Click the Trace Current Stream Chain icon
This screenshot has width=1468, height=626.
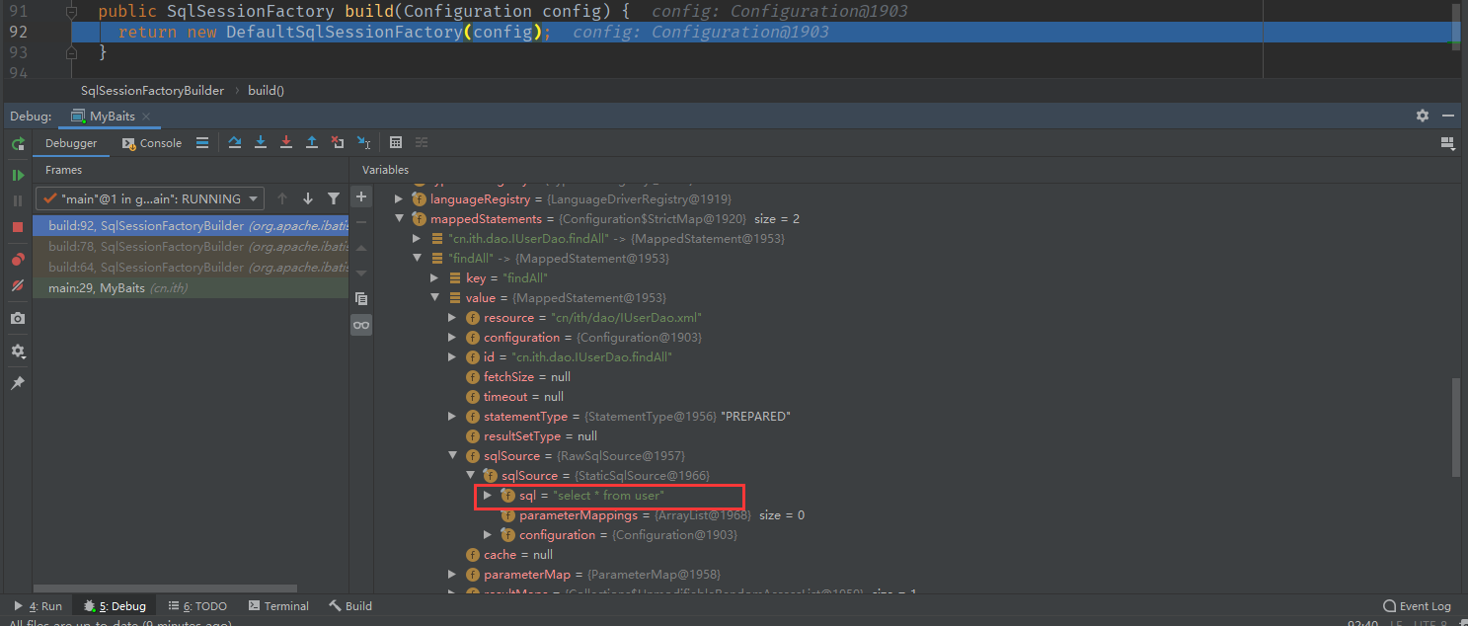[x=422, y=143]
